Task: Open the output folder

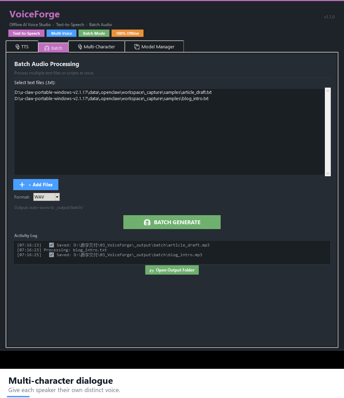Action: click(x=172, y=270)
